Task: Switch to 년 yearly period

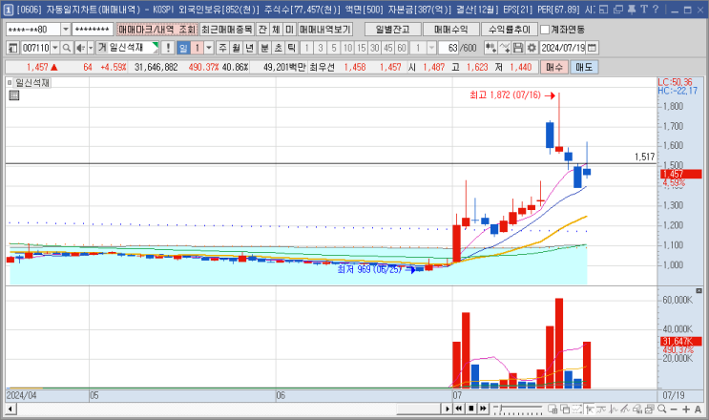Action: [x=250, y=48]
